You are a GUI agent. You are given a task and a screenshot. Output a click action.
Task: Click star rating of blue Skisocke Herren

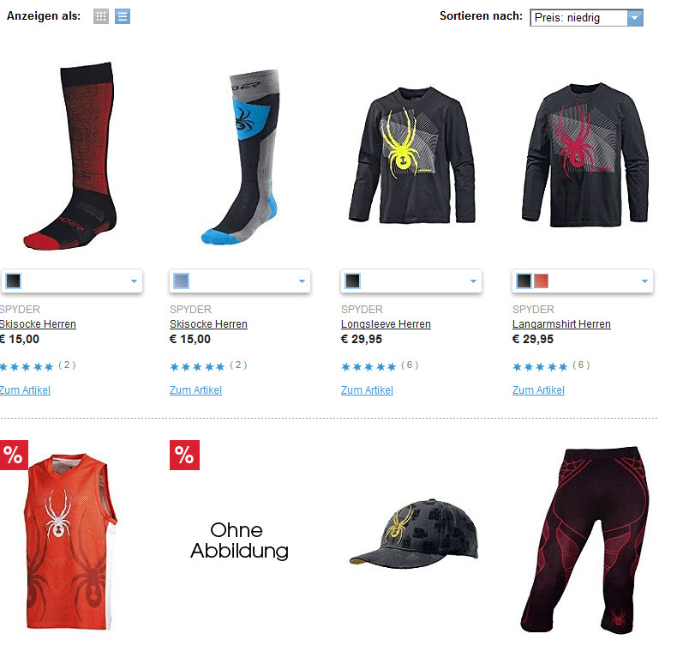[x=197, y=367]
